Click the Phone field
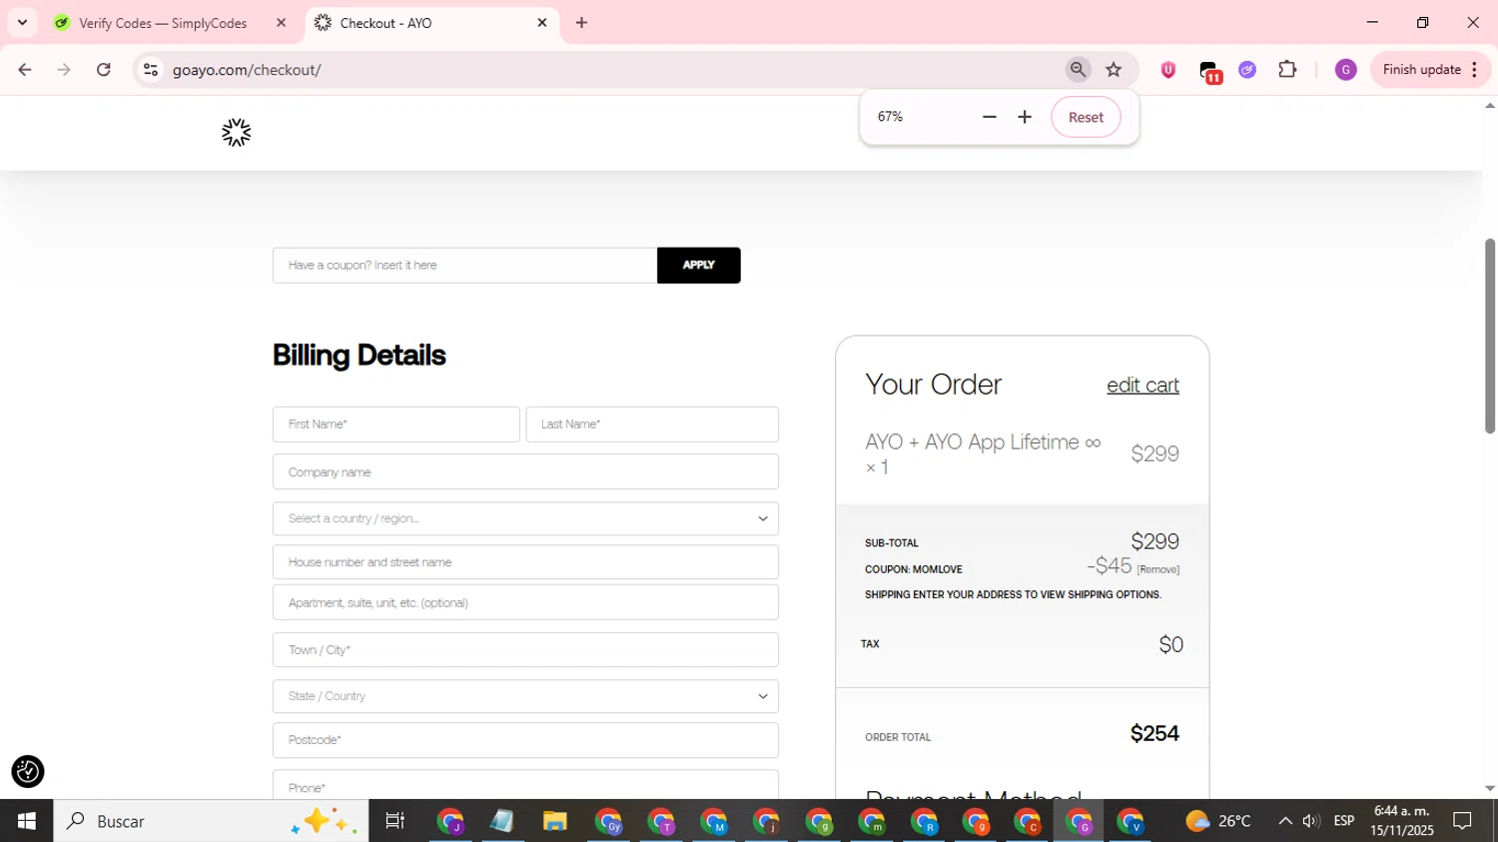 pos(525,785)
